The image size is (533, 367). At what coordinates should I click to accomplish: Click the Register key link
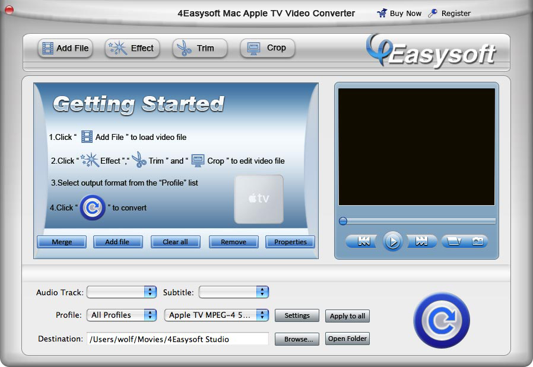[449, 14]
